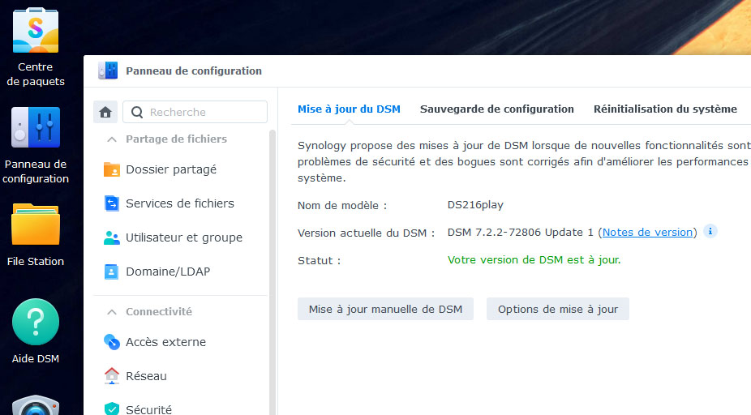Collapse the Connectivité section
This screenshot has width=751, height=415.
(111, 312)
